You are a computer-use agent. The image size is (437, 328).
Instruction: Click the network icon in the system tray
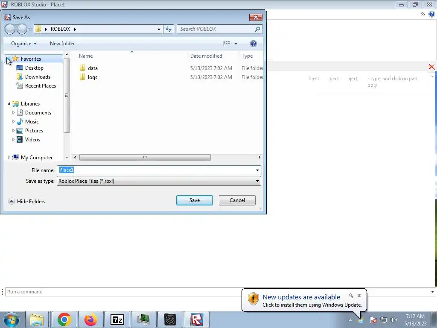pos(384,320)
